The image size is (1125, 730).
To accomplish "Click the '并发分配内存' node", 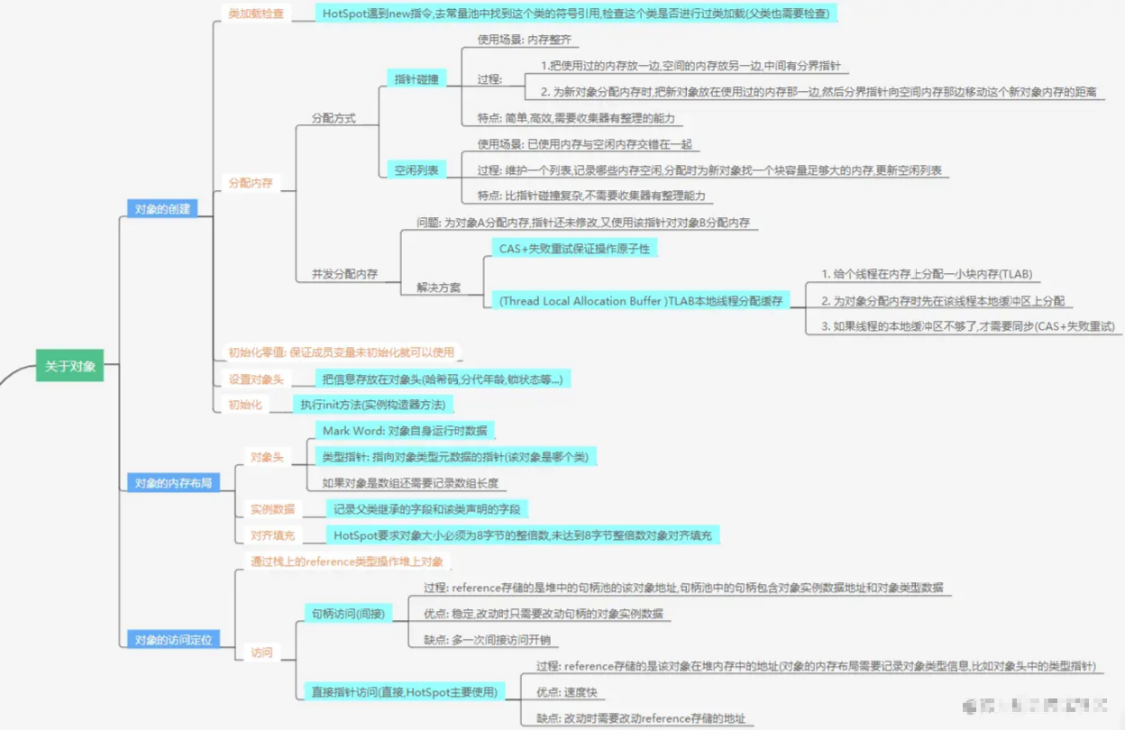I will click(x=344, y=274).
